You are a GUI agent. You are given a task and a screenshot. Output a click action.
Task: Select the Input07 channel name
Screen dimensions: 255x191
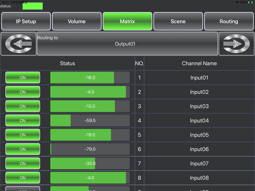199,163
